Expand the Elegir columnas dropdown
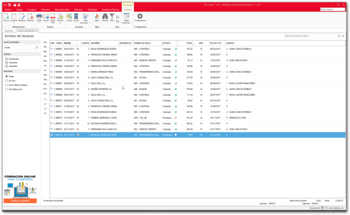The image size is (350, 215). pos(126,19)
